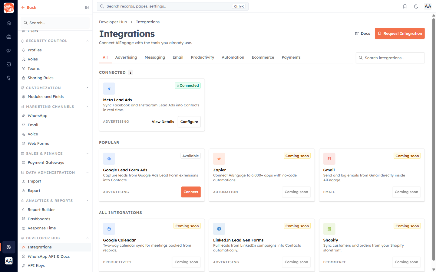Screen dimensions: 436x272
Task: Switch to the Advertising tab
Action: 126,57
